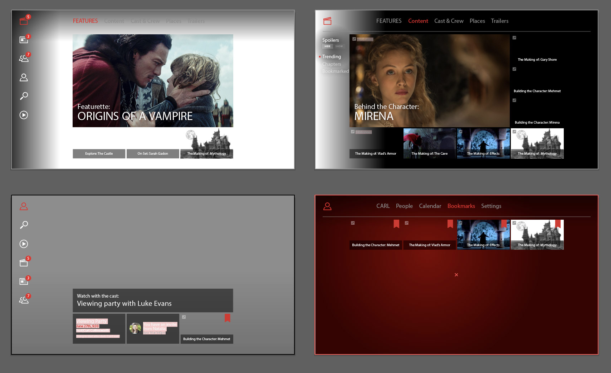
Task: Open the People tab on Bookmarks screen
Action: 404,206
